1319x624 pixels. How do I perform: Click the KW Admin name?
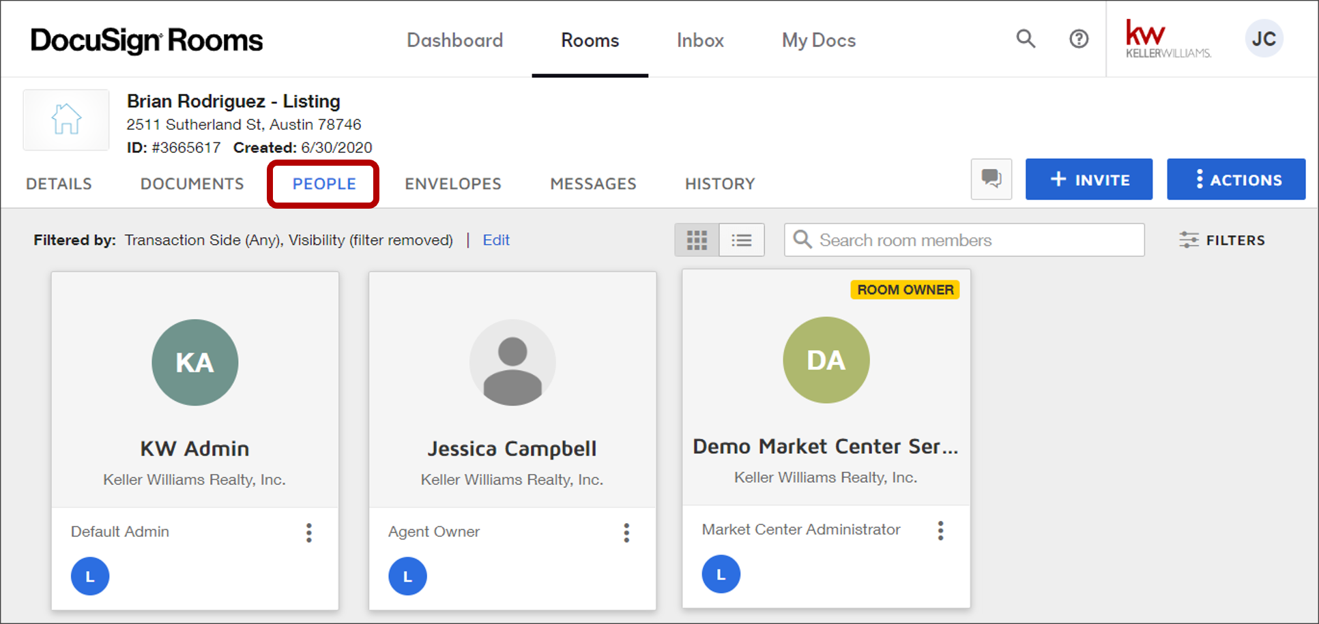(195, 449)
